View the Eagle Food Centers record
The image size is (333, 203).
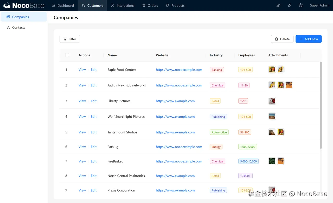(82, 70)
